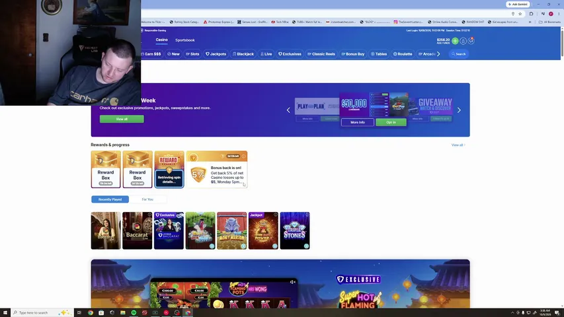
Task: Click the green View all promotions button
Action: tap(122, 119)
